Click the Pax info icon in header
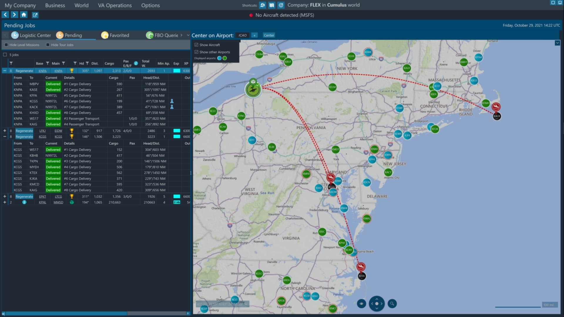This screenshot has width=564, height=317. (x=136, y=63)
